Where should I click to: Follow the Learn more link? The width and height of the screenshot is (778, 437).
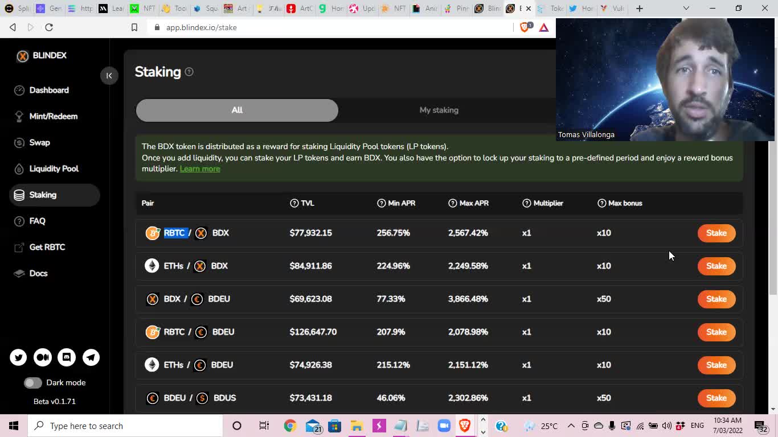click(x=200, y=168)
